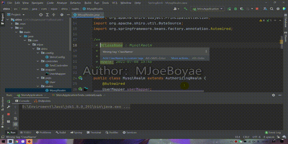Open the Services tool window

pos(130,132)
